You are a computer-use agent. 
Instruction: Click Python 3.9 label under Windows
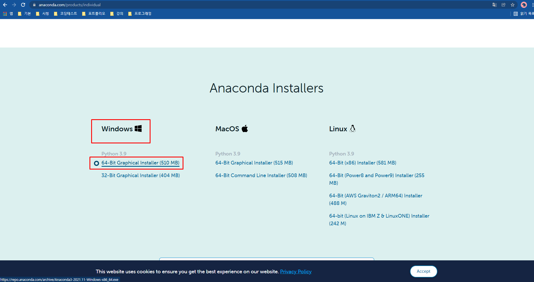tap(114, 154)
